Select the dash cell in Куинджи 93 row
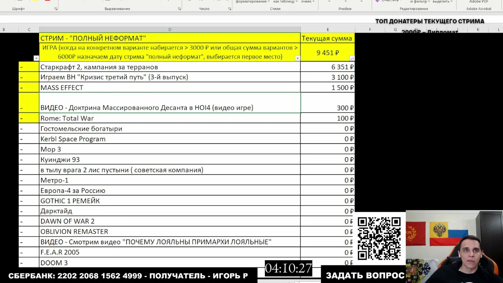This screenshot has height=283, width=503. tap(29, 160)
